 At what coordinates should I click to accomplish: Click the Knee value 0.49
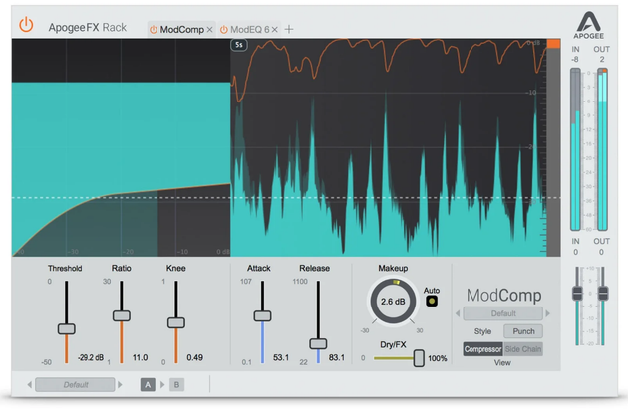[x=194, y=357]
